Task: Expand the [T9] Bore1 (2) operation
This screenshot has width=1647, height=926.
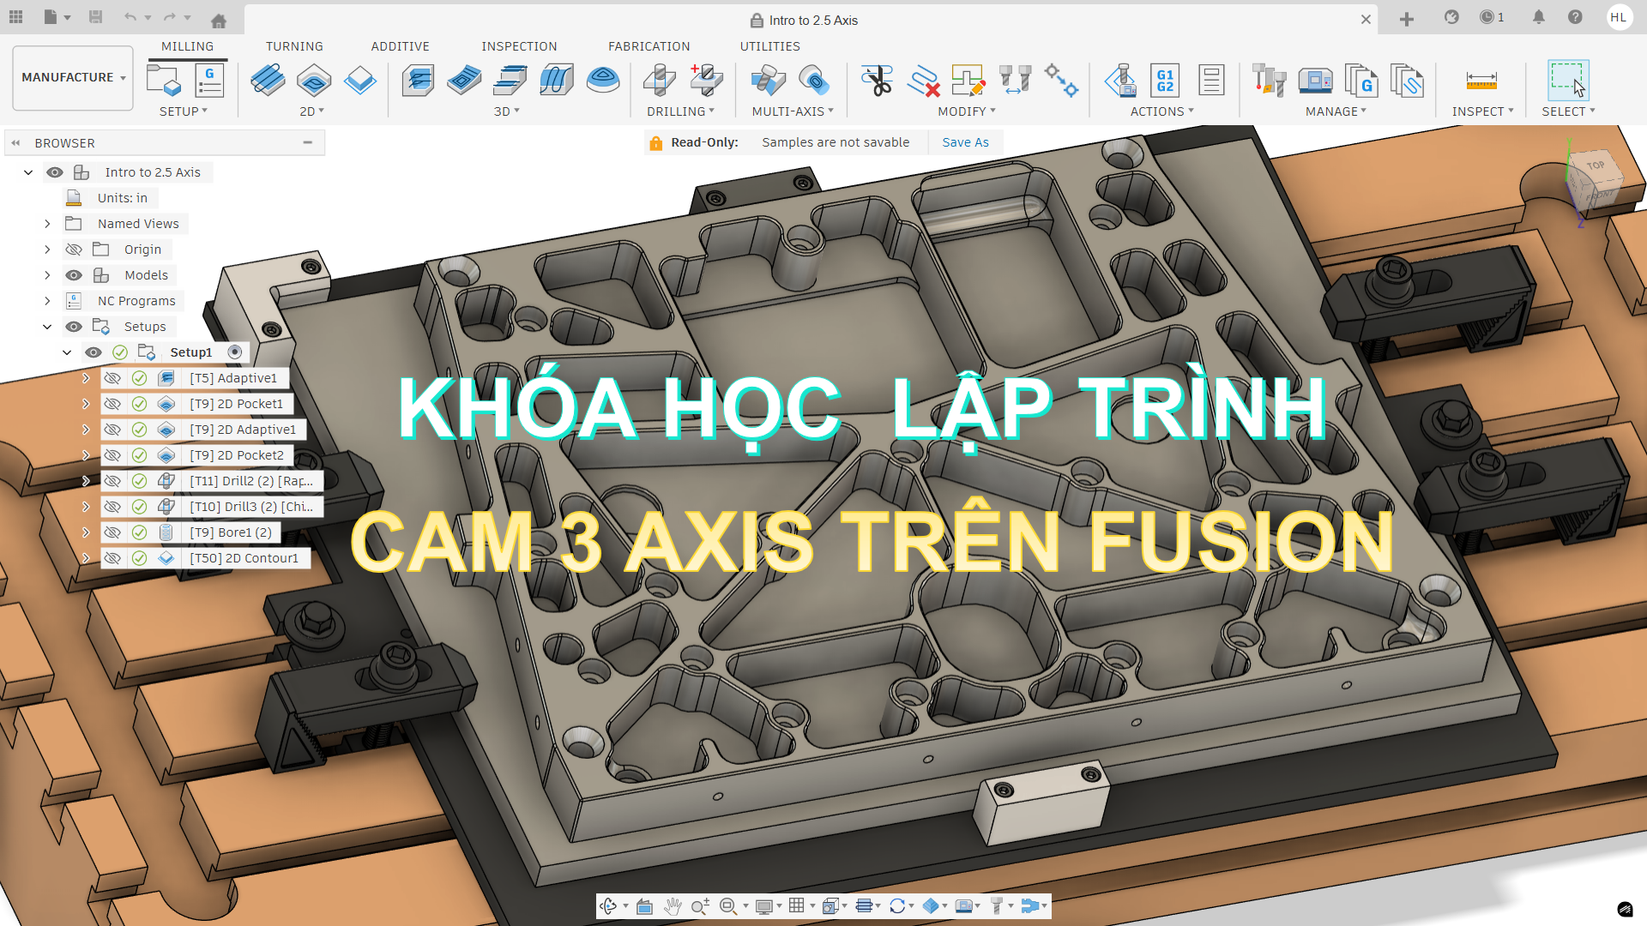Action: 86,532
